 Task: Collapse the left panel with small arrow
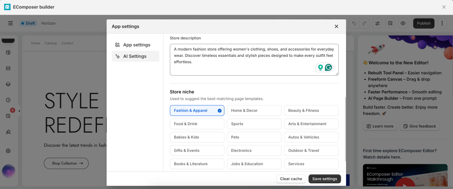tap(19, 111)
